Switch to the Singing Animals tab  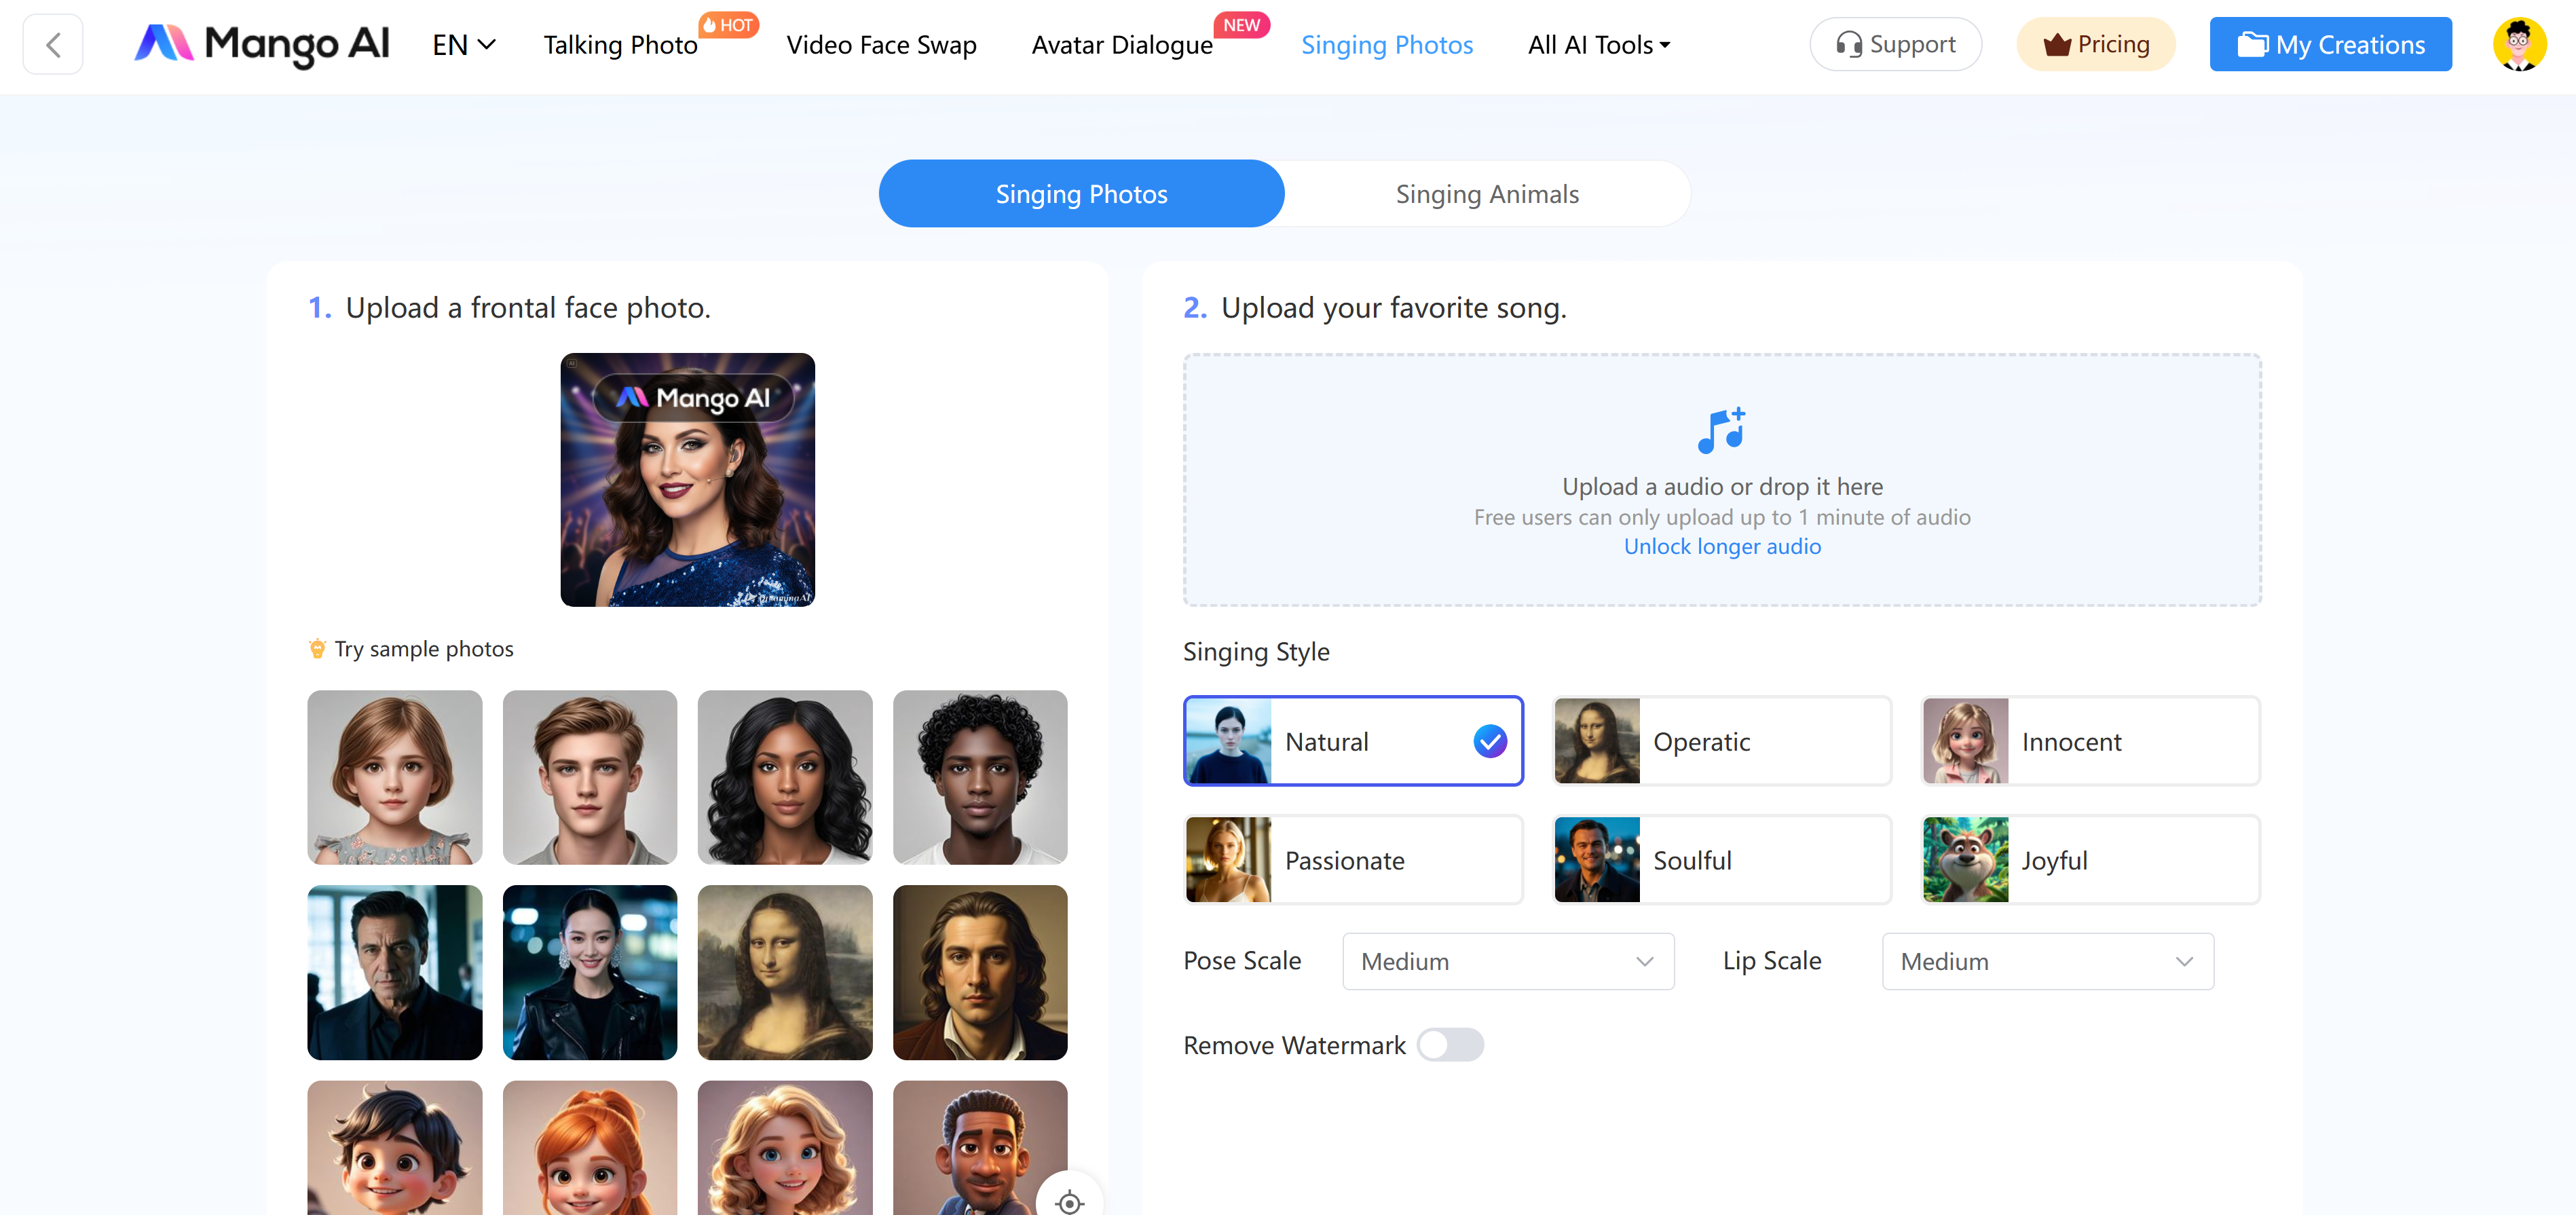pyautogui.click(x=1487, y=194)
